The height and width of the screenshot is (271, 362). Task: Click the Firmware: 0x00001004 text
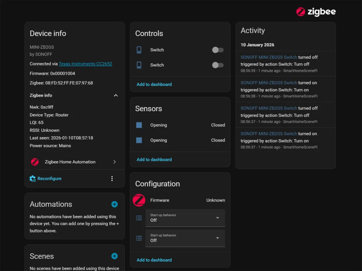[52, 73]
